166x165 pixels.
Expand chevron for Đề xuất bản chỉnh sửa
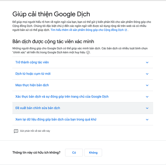(147, 108)
